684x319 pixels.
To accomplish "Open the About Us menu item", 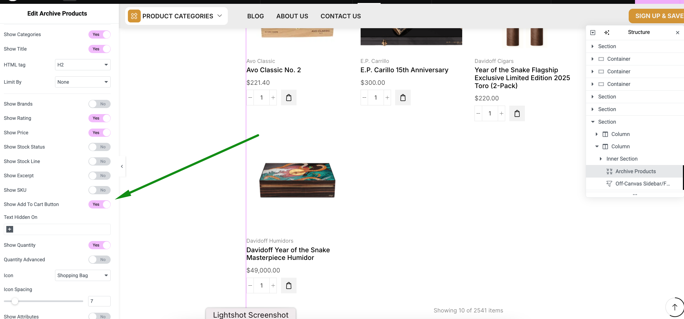I will tap(292, 16).
